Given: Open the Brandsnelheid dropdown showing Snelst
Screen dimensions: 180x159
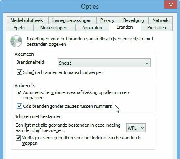Looking at the screenshot, I should [x=104, y=63].
